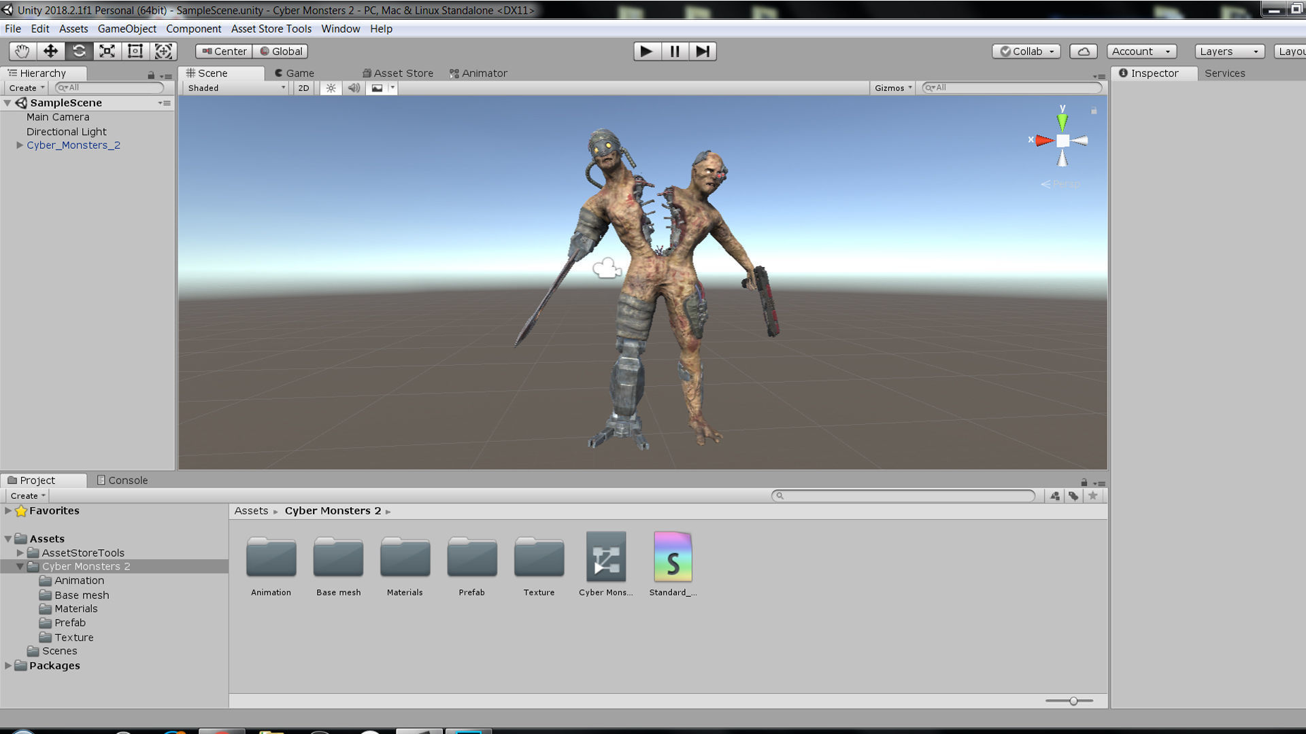Toggle the Hierarchy panel lock
This screenshot has width=1306, height=734.
[x=151, y=75]
